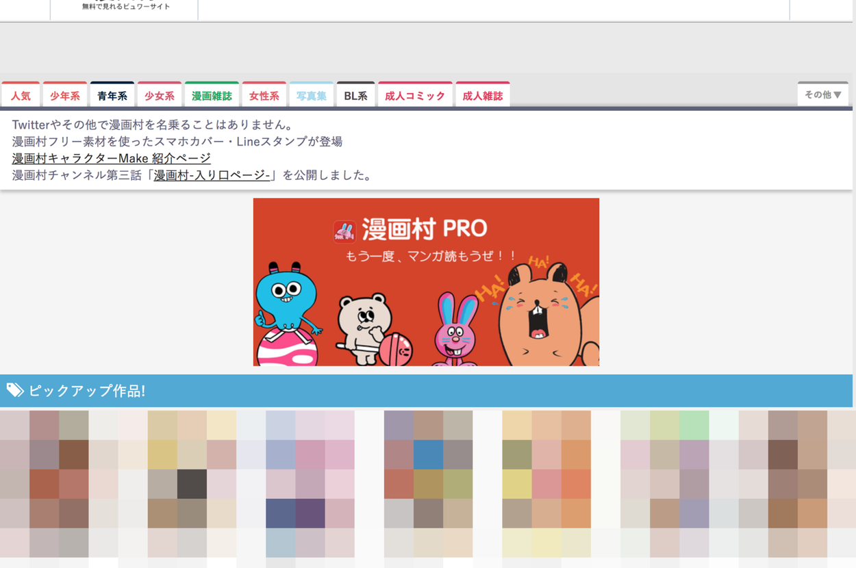
Task: Open the 漫画雑誌 tab
Action: tap(212, 96)
